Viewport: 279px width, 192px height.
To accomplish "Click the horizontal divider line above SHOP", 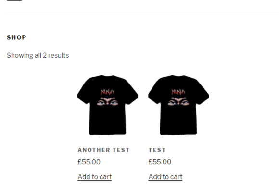I will (143, 12).
